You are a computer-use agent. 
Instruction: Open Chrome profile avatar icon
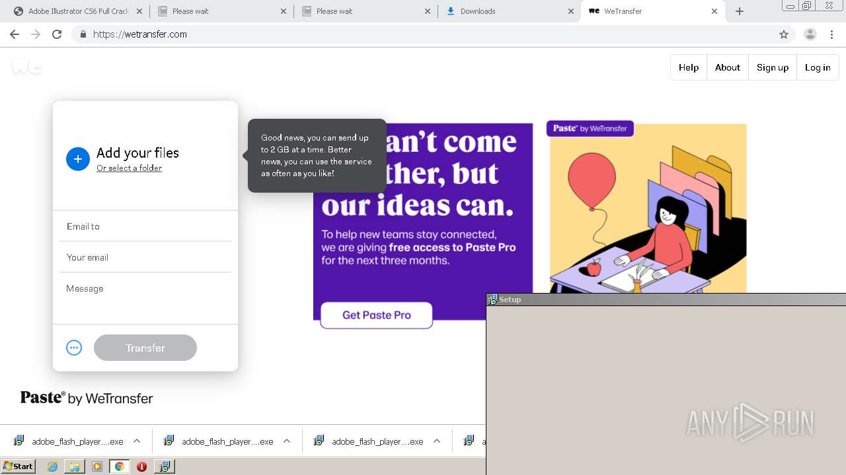(x=810, y=34)
